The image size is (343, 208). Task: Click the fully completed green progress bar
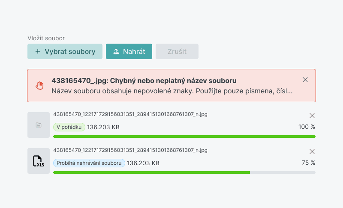[184, 137]
